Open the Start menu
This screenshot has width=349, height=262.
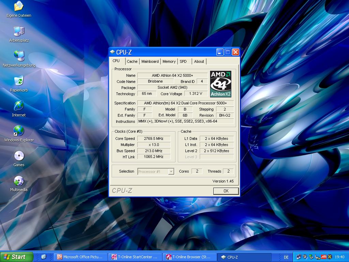click(x=17, y=257)
